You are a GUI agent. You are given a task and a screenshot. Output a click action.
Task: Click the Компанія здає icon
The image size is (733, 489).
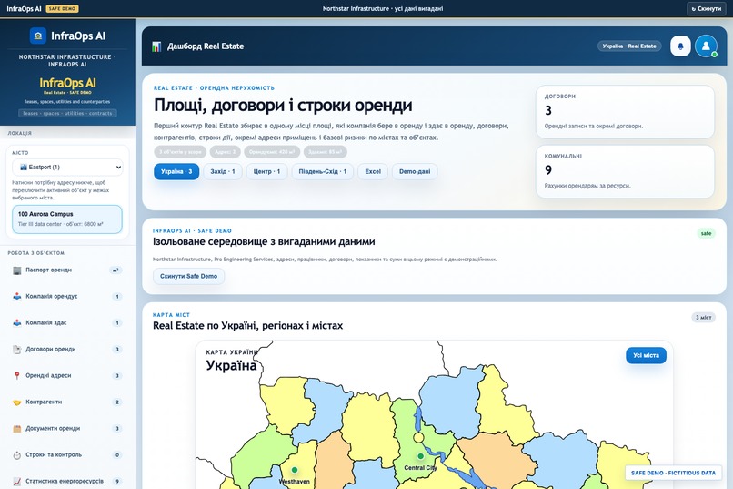coord(17,323)
